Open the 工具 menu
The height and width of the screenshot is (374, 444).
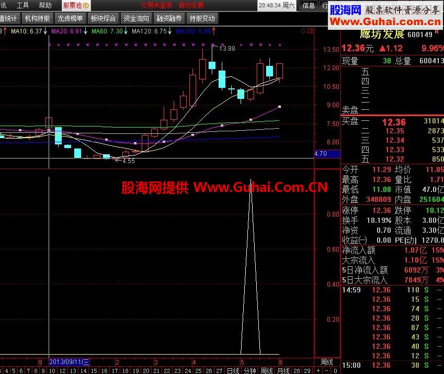[22, 5]
